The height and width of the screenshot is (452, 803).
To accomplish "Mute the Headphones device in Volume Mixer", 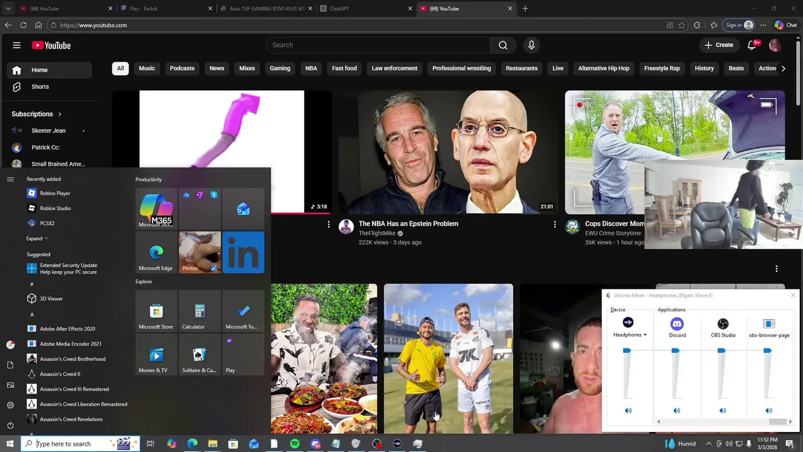I will 628,411.
